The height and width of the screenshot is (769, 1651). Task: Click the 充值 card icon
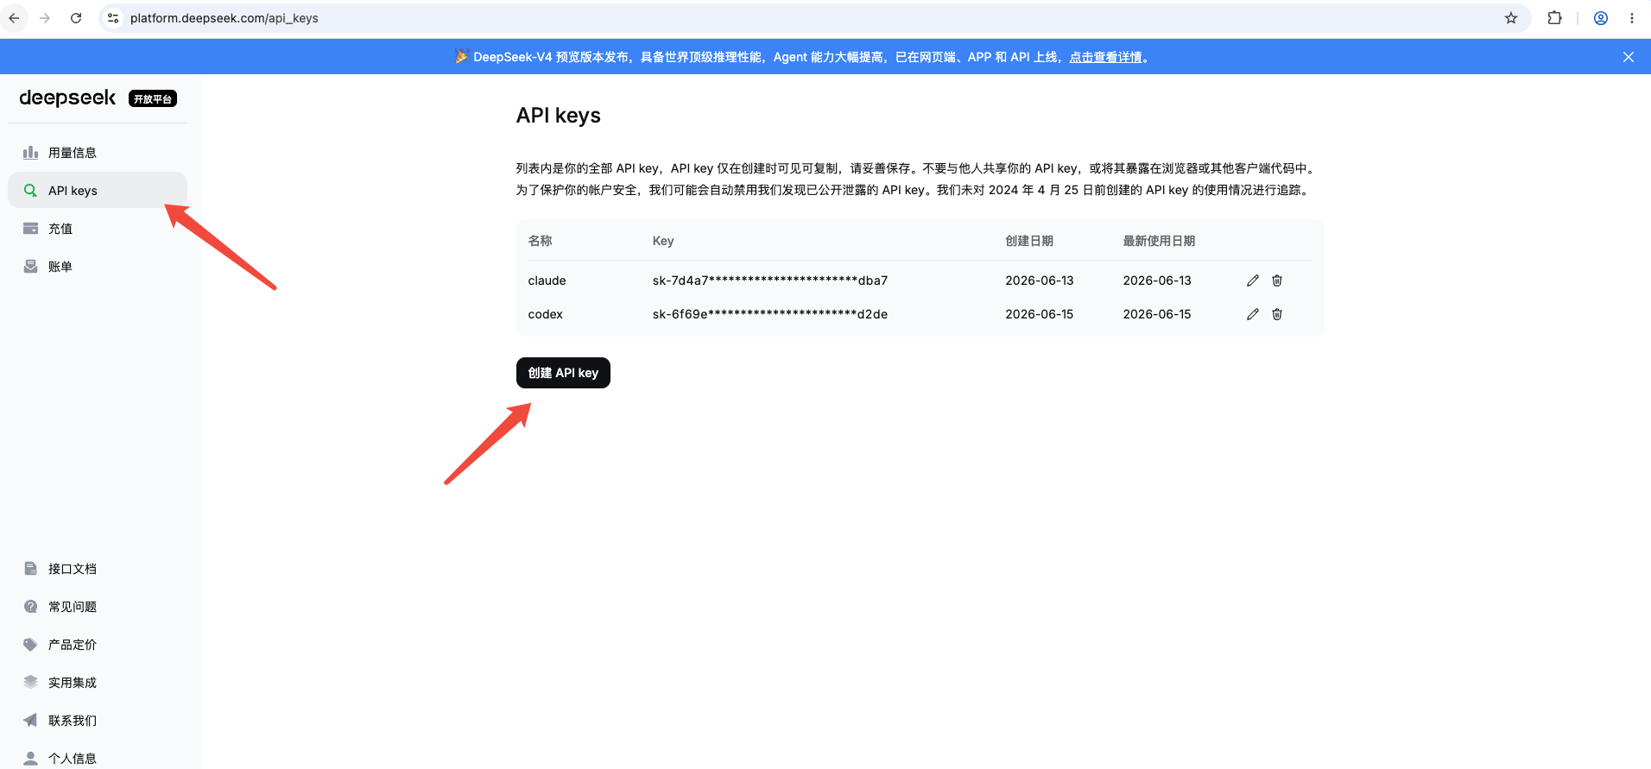pos(30,229)
